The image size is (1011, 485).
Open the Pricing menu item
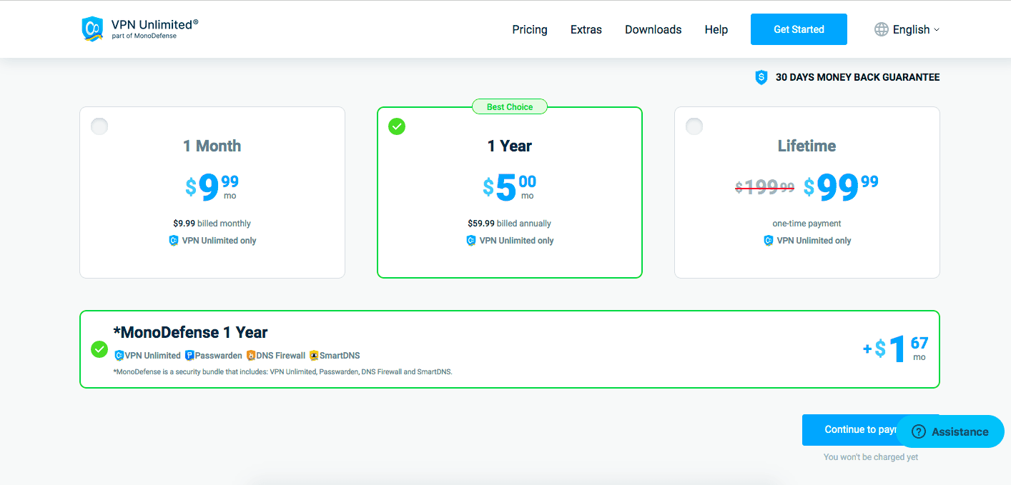click(530, 29)
